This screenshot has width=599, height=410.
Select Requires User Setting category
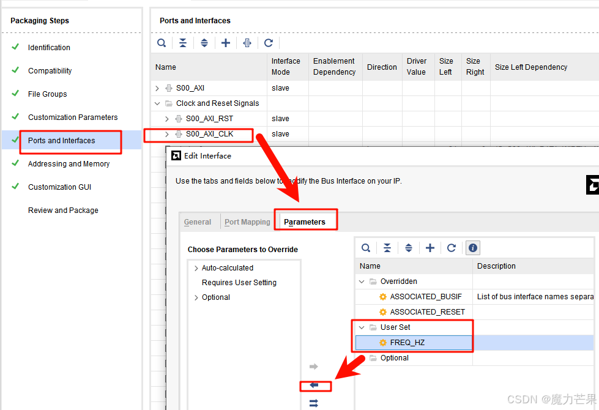coord(239,283)
